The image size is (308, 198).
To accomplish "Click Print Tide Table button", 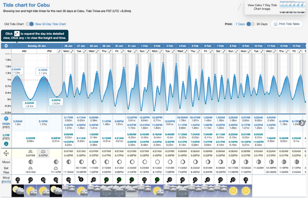I will (x=287, y=24).
